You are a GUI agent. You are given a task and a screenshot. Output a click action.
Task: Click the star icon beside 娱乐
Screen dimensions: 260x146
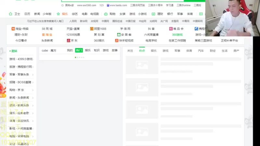tap(58, 14)
